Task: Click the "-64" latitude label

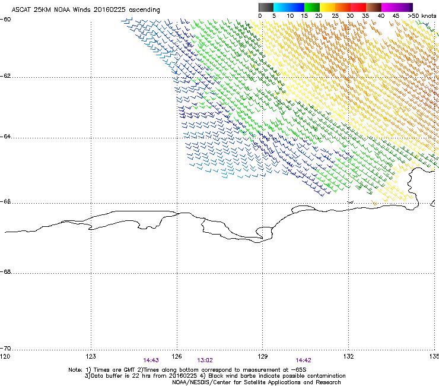Action: click(x=5, y=137)
